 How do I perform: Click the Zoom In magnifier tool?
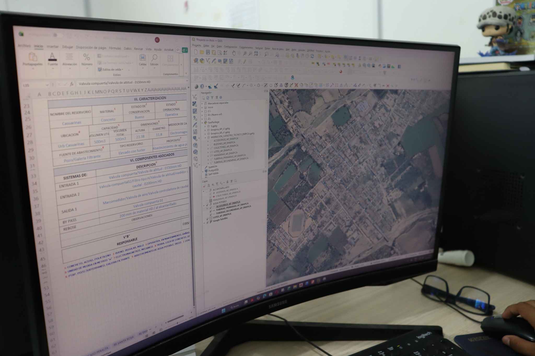tap(245, 53)
